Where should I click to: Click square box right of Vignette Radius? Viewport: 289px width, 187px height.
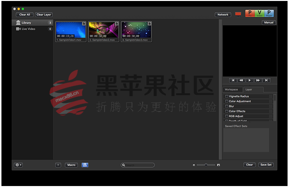[x=271, y=96]
